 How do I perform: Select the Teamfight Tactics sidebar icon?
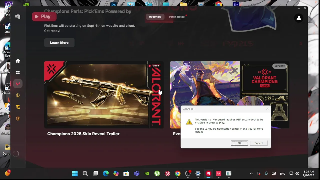click(x=18, y=107)
